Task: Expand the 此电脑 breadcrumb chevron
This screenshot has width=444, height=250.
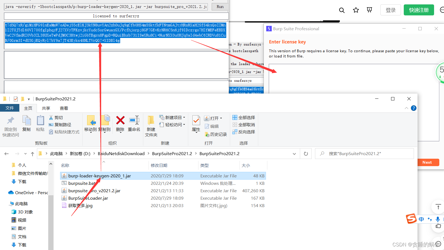Action: tap(66, 154)
